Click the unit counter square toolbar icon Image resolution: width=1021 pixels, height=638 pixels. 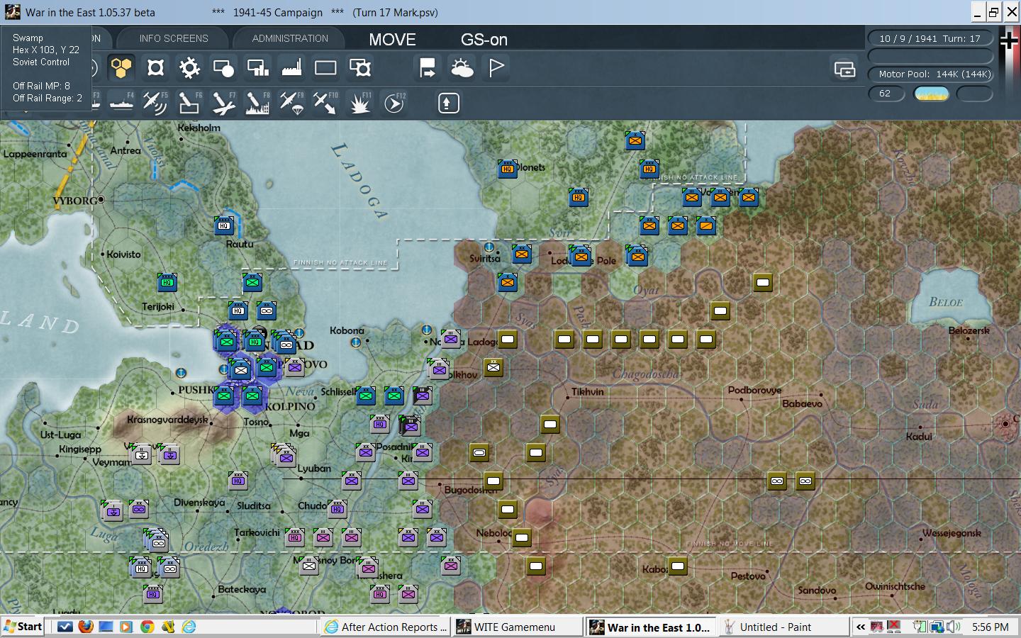click(x=155, y=68)
